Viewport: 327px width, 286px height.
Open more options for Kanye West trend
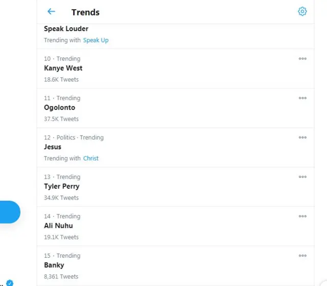tap(302, 59)
